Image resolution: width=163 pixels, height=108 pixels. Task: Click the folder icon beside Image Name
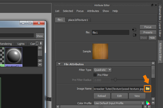tap(148, 89)
